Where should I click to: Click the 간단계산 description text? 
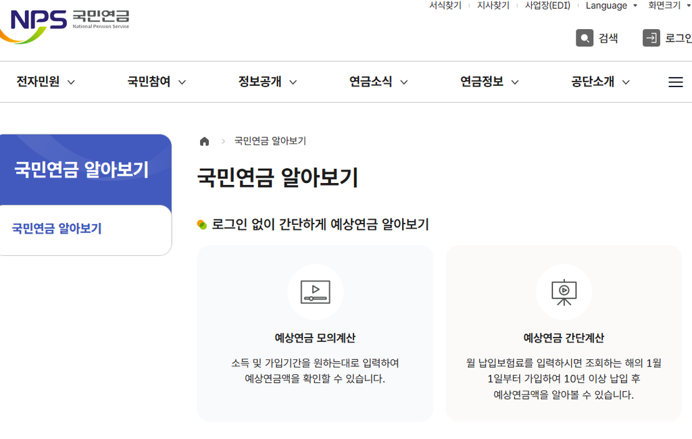point(564,379)
